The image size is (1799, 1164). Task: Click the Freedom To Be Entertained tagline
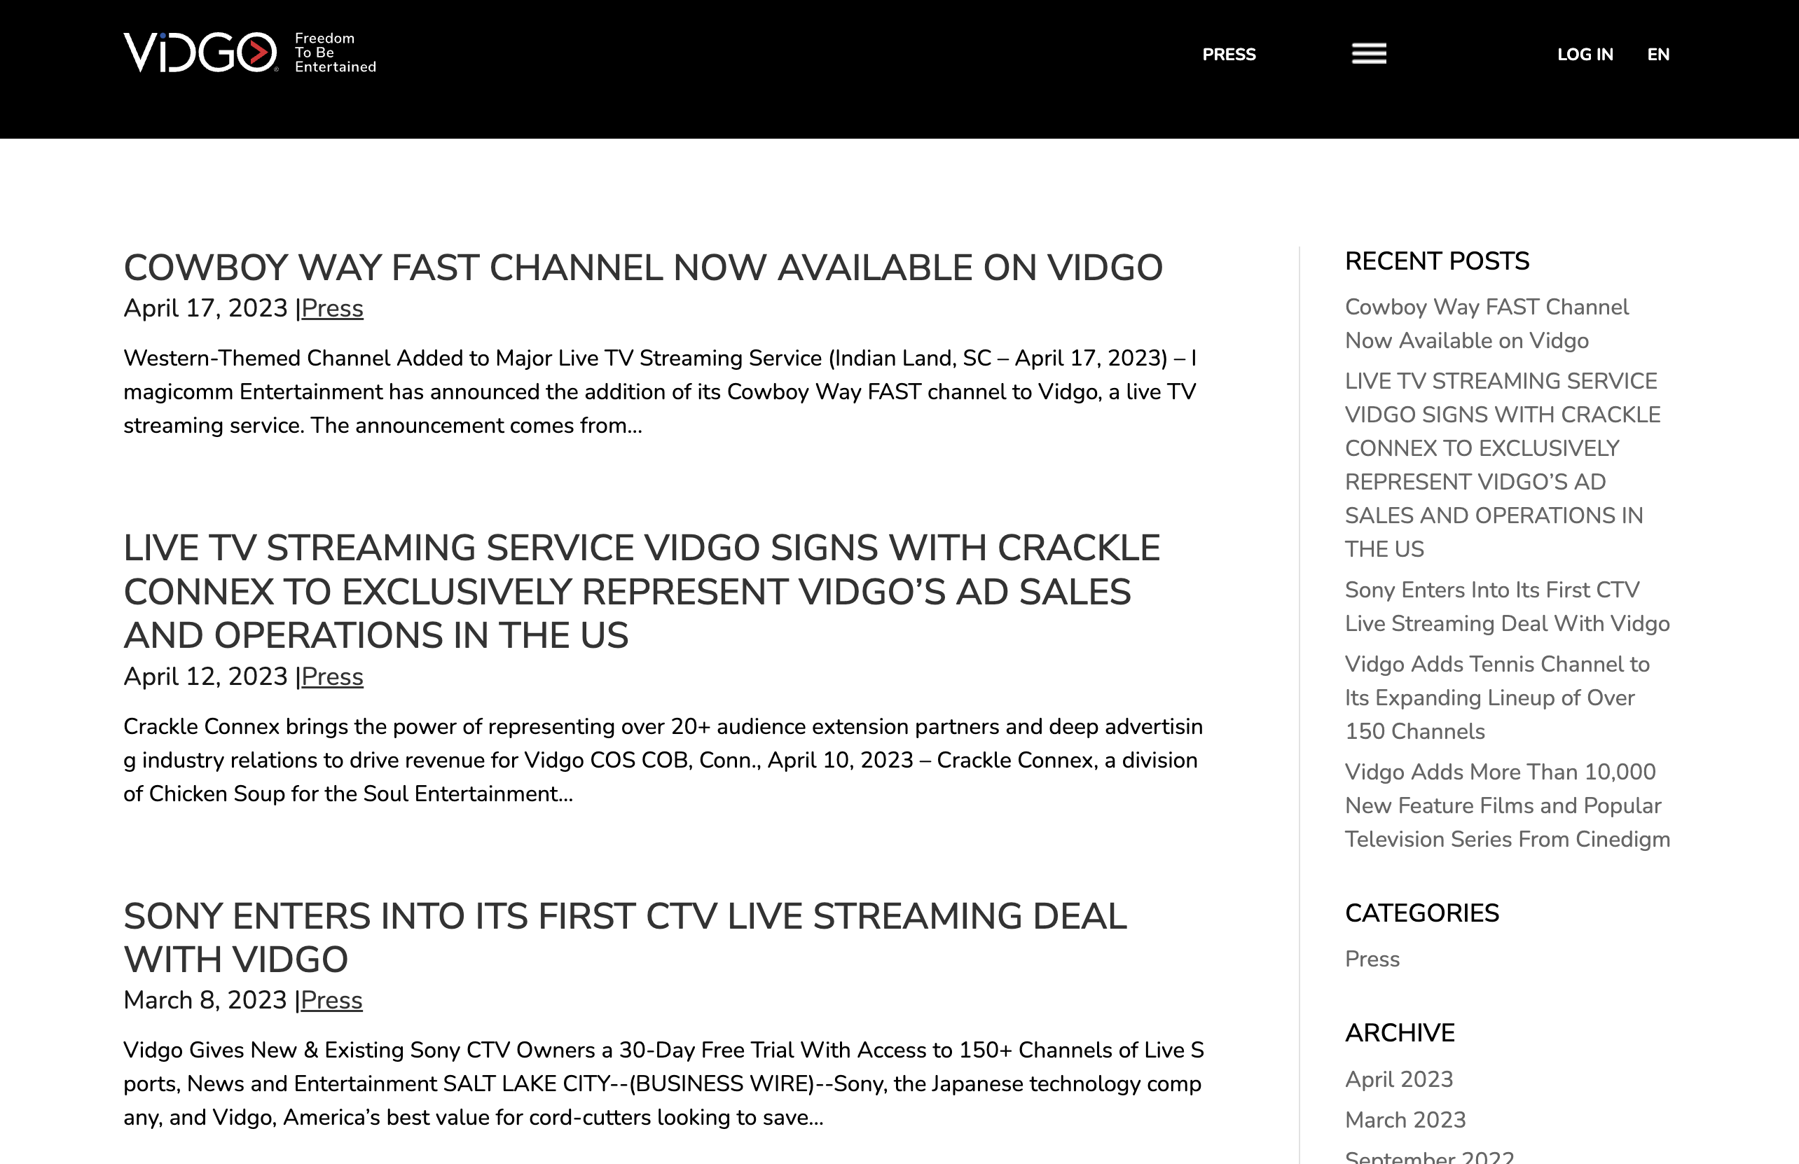click(x=334, y=53)
